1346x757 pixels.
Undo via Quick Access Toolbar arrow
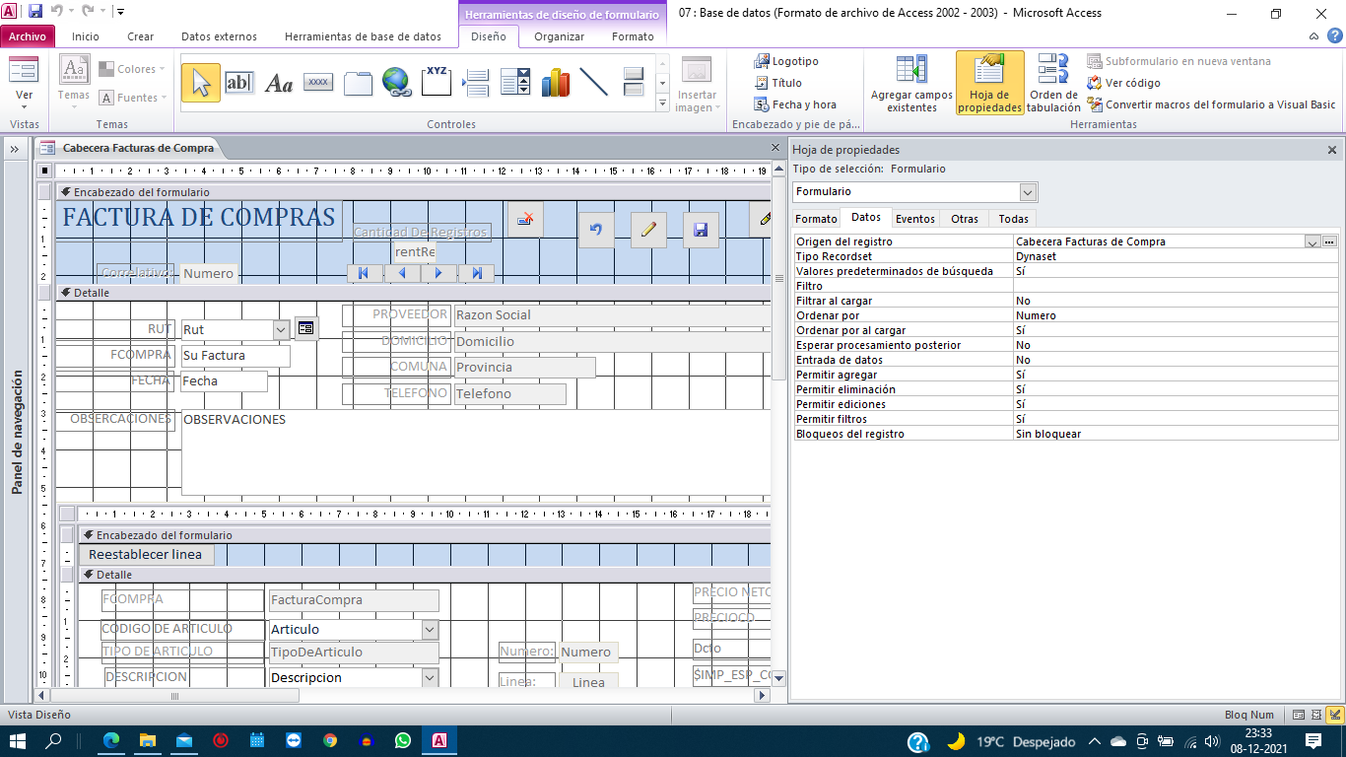(x=56, y=12)
